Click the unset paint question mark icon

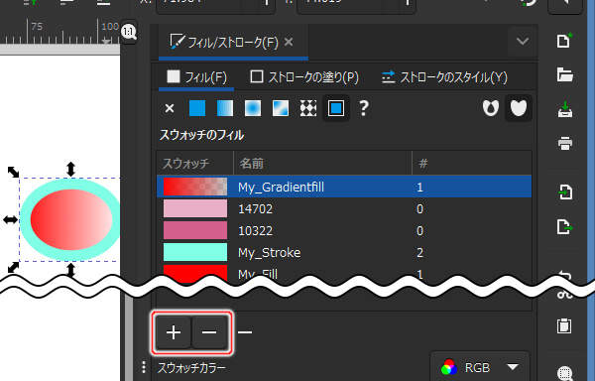coord(364,108)
